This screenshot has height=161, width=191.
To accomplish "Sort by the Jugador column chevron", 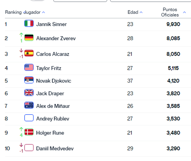I will [x=44, y=12].
